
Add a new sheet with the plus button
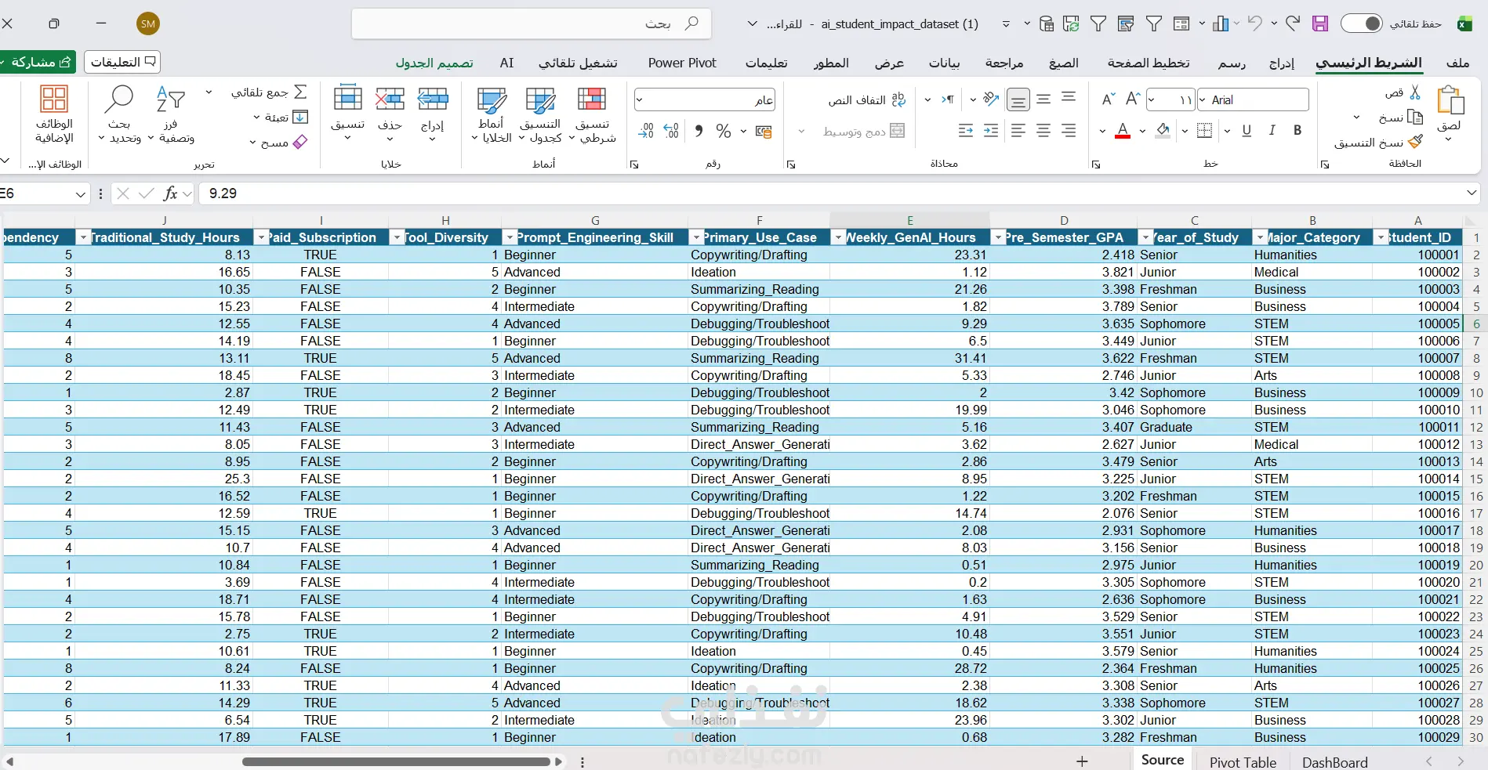[x=1082, y=761]
